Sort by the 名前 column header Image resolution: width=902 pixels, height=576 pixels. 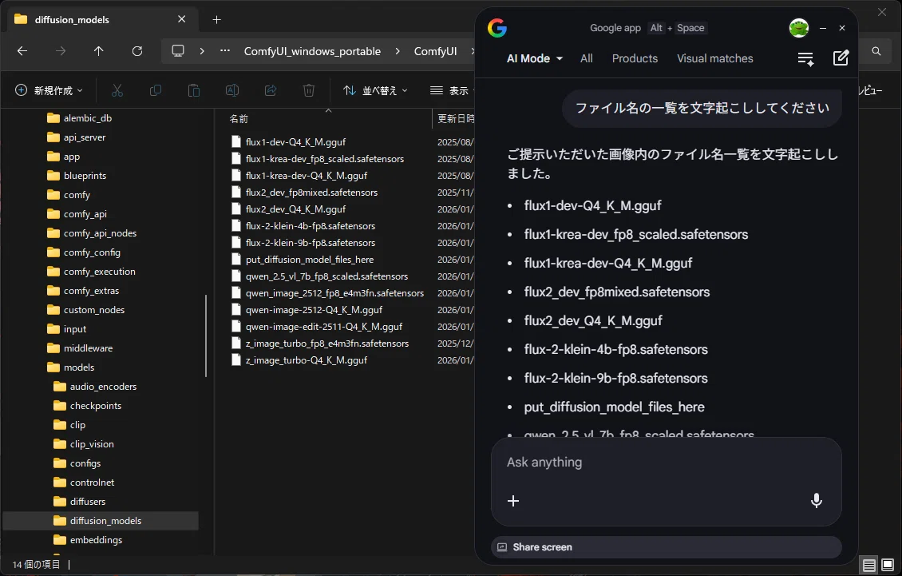pyautogui.click(x=239, y=119)
